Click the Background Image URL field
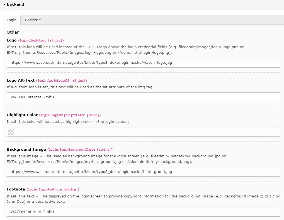 (x=143, y=172)
